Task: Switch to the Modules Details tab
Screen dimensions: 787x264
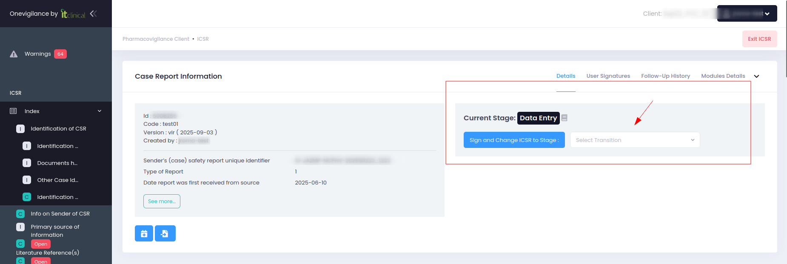Action: click(x=723, y=76)
